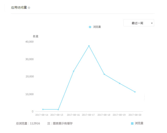Click the light blue 浏览量 square swatch at bottom right
Image resolution: width=167 pixels, height=133 pixels.
tap(132, 123)
